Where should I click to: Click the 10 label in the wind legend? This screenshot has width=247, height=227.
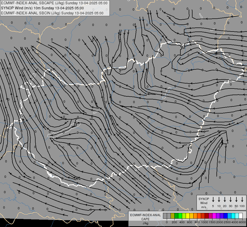click(219, 206)
